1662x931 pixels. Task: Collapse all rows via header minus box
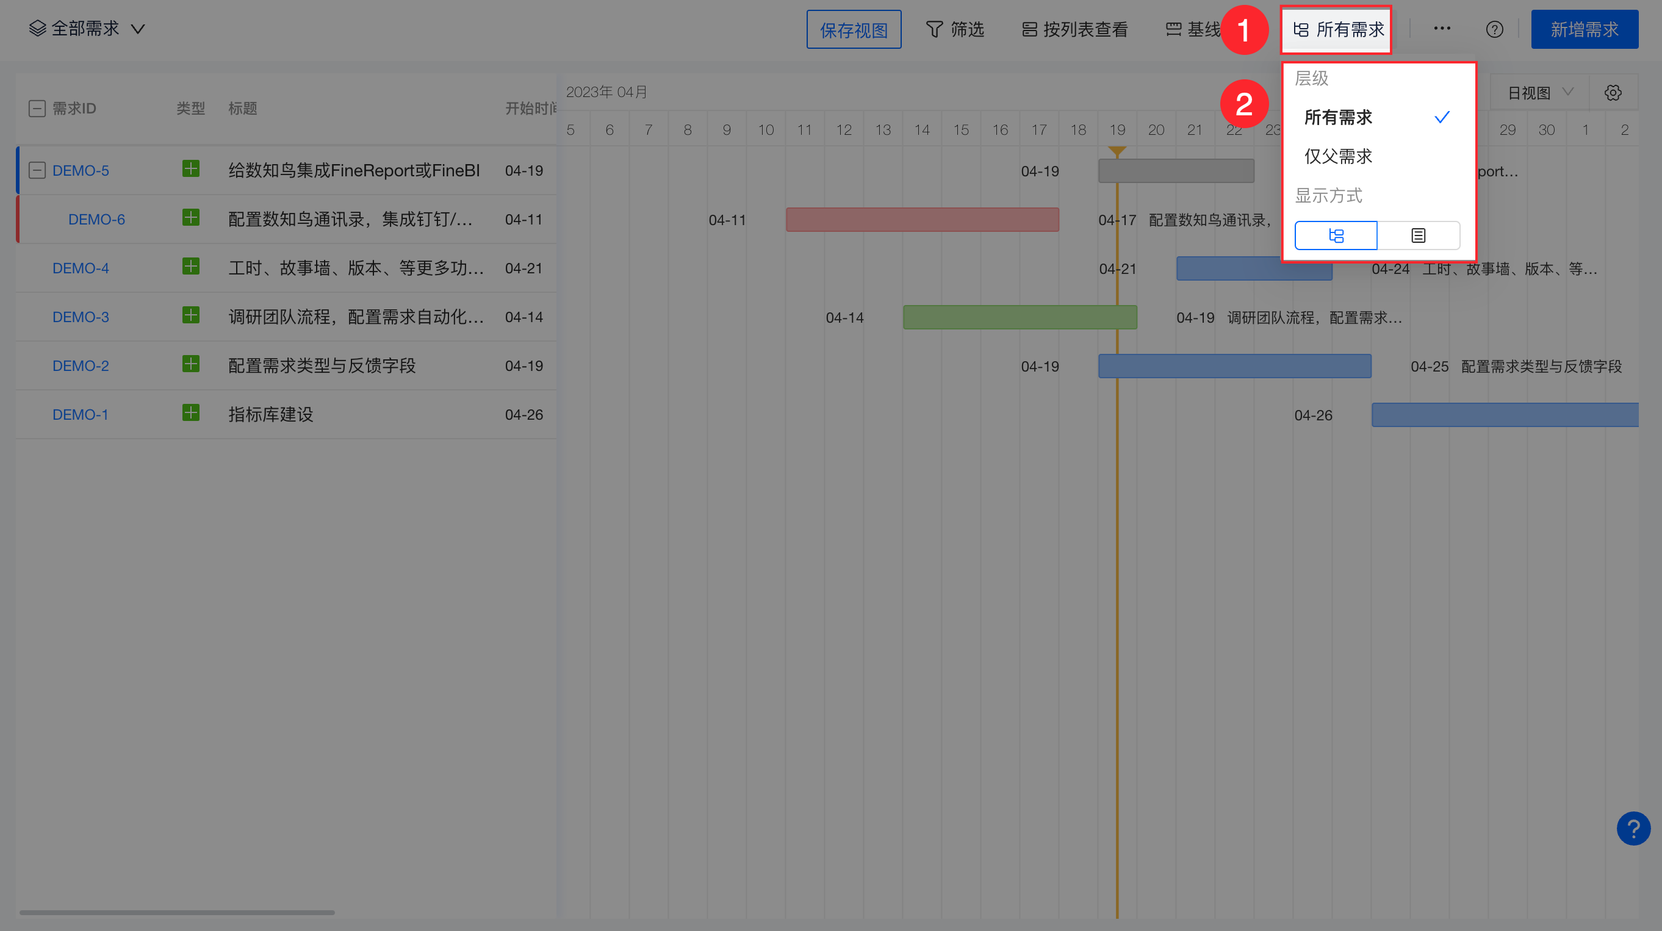(x=37, y=109)
